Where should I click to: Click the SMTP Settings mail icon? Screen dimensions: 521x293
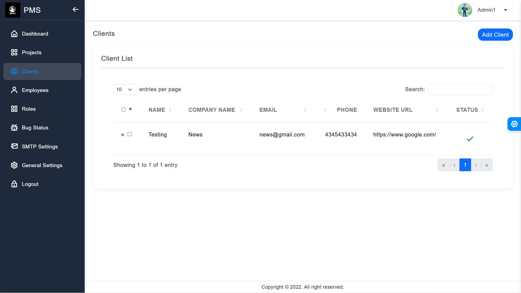14,146
